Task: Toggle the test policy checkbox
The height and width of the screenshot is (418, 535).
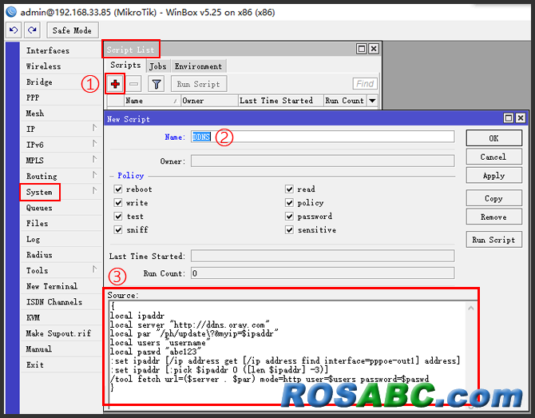Action: (x=118, y=217)
